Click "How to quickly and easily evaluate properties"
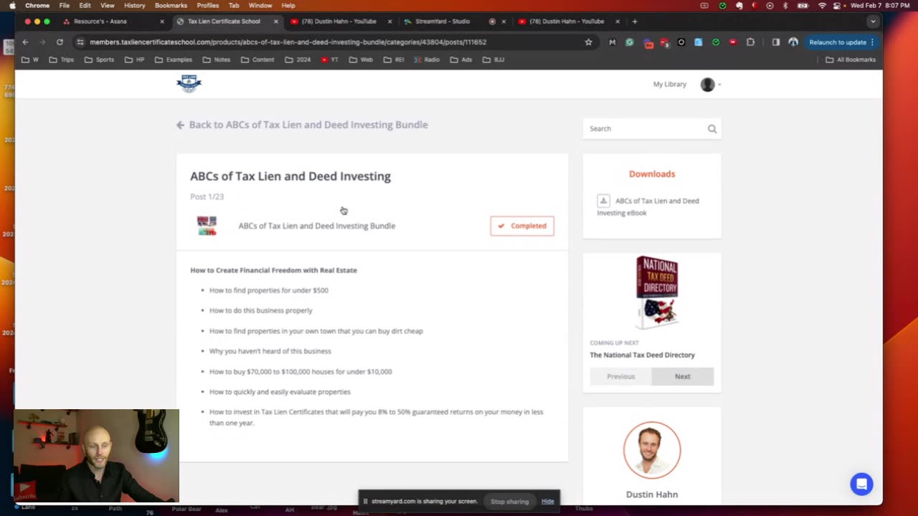The width and height of the screenshot is (918, 516). point(280,392)
